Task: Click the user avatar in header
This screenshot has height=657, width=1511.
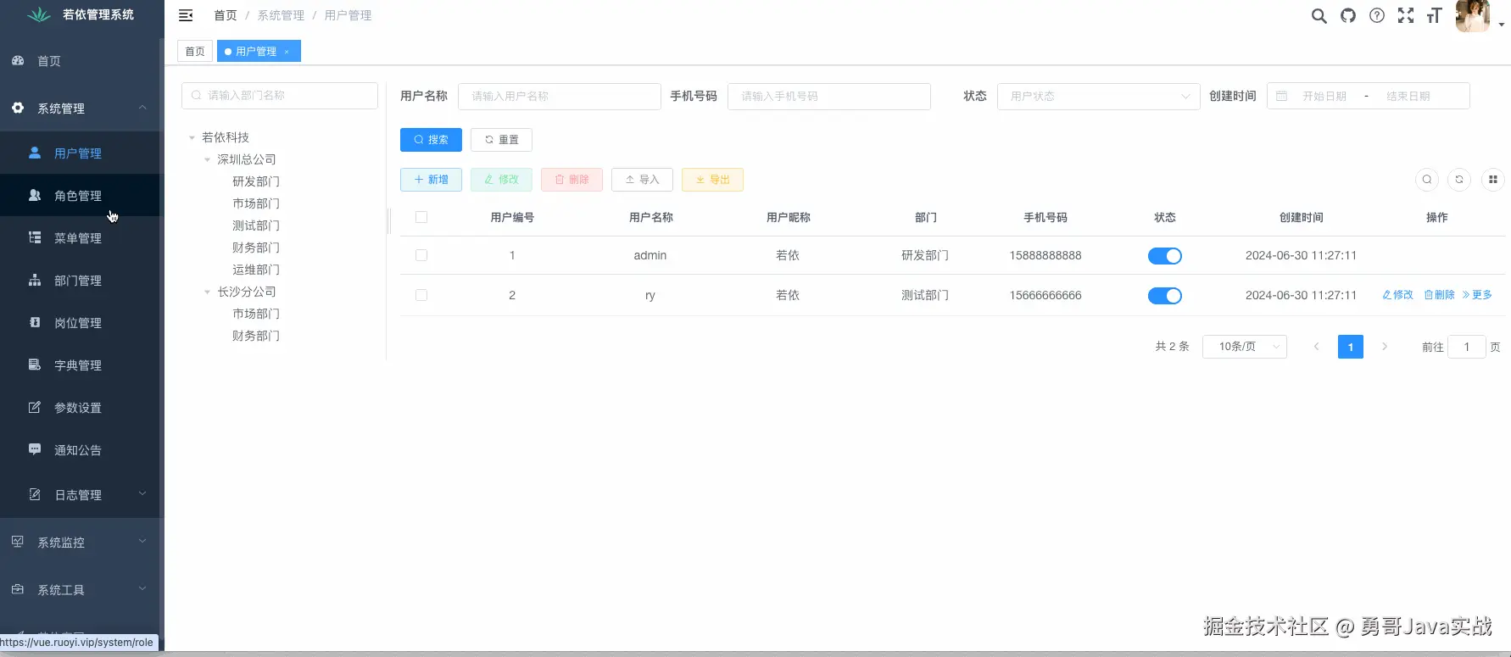Action: point(1473,16)
